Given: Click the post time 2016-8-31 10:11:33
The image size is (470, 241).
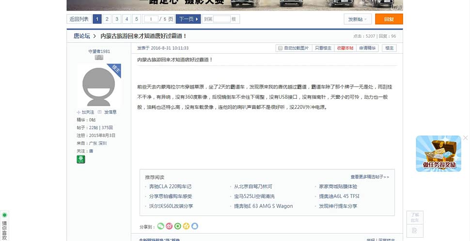Looking at the screenshot, I should point(170,48).
